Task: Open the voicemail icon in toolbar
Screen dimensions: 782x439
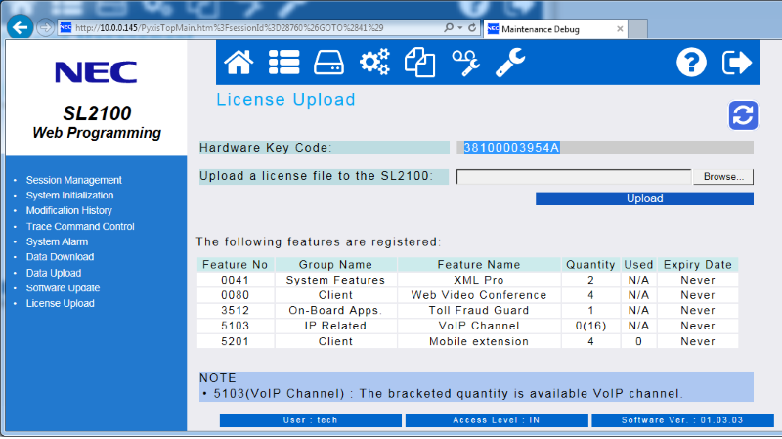Action: pos(464,63)
